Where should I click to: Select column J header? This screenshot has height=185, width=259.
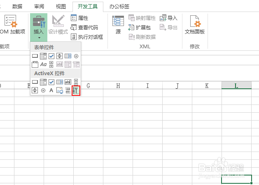coord(177,85)
